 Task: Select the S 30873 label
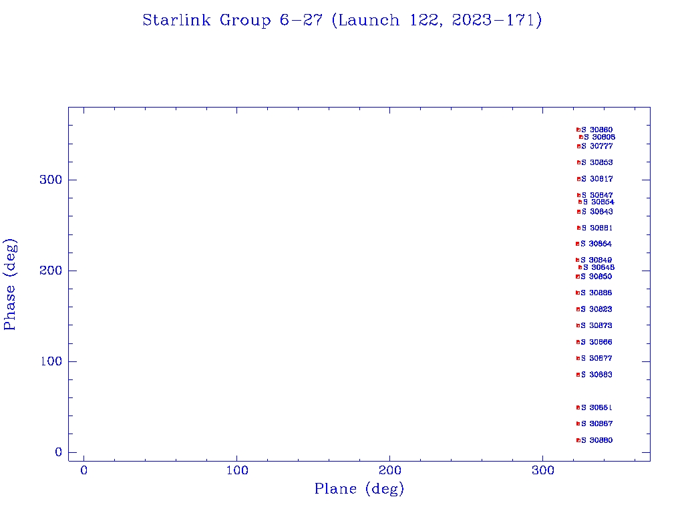coord(596,326)
